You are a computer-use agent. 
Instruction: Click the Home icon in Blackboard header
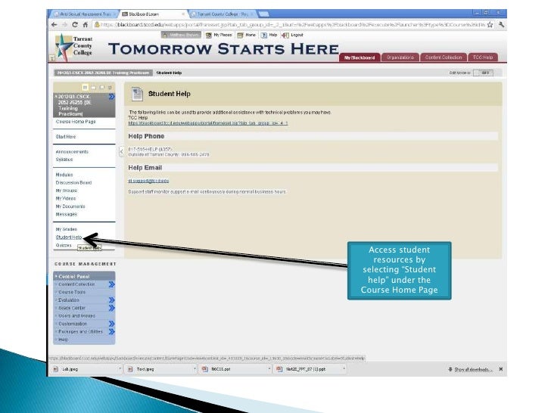tap(240, 35)
